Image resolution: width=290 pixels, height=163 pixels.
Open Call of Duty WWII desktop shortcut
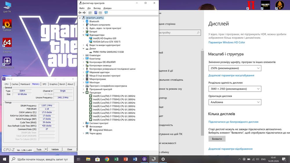[x=265, y=5]
